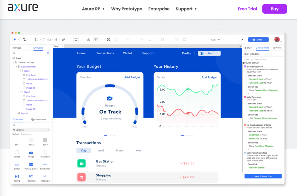This screenshot has width=297, height=196.
Task: Select the Image widget
Action: click(x=31, y=154)
